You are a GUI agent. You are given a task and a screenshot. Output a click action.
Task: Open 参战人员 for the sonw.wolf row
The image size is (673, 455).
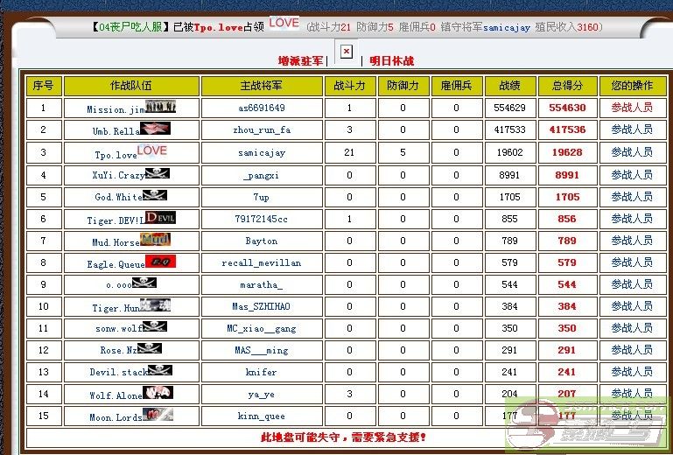632,328
